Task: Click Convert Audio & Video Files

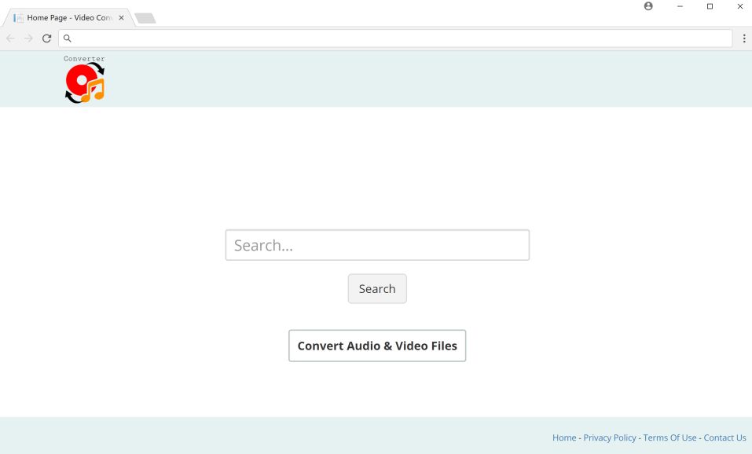Action: (x=377, y=346)
